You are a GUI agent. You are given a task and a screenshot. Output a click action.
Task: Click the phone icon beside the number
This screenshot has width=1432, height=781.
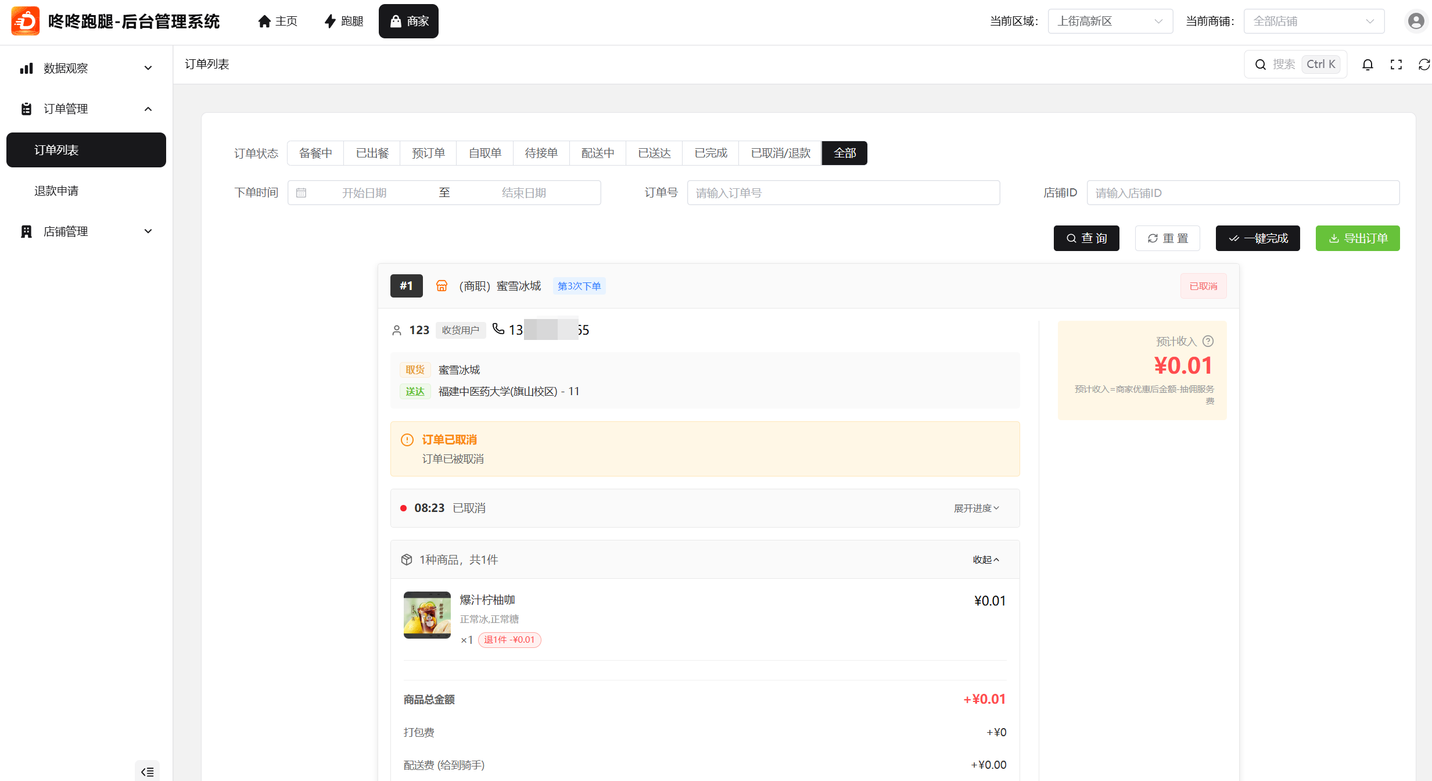pyautogui.click(x=498, y=329)
